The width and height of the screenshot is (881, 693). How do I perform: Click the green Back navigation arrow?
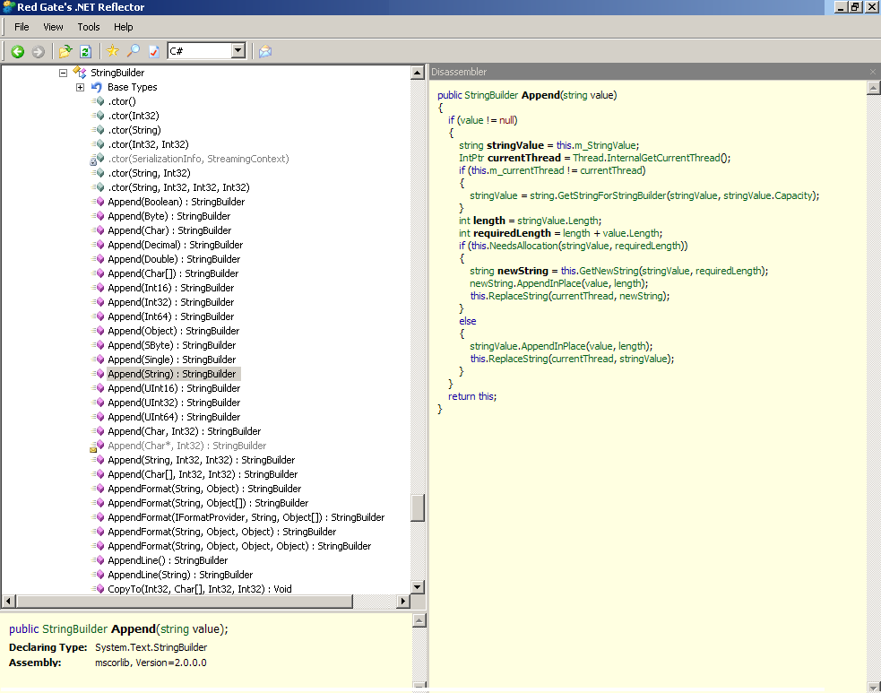click(17, 52)
